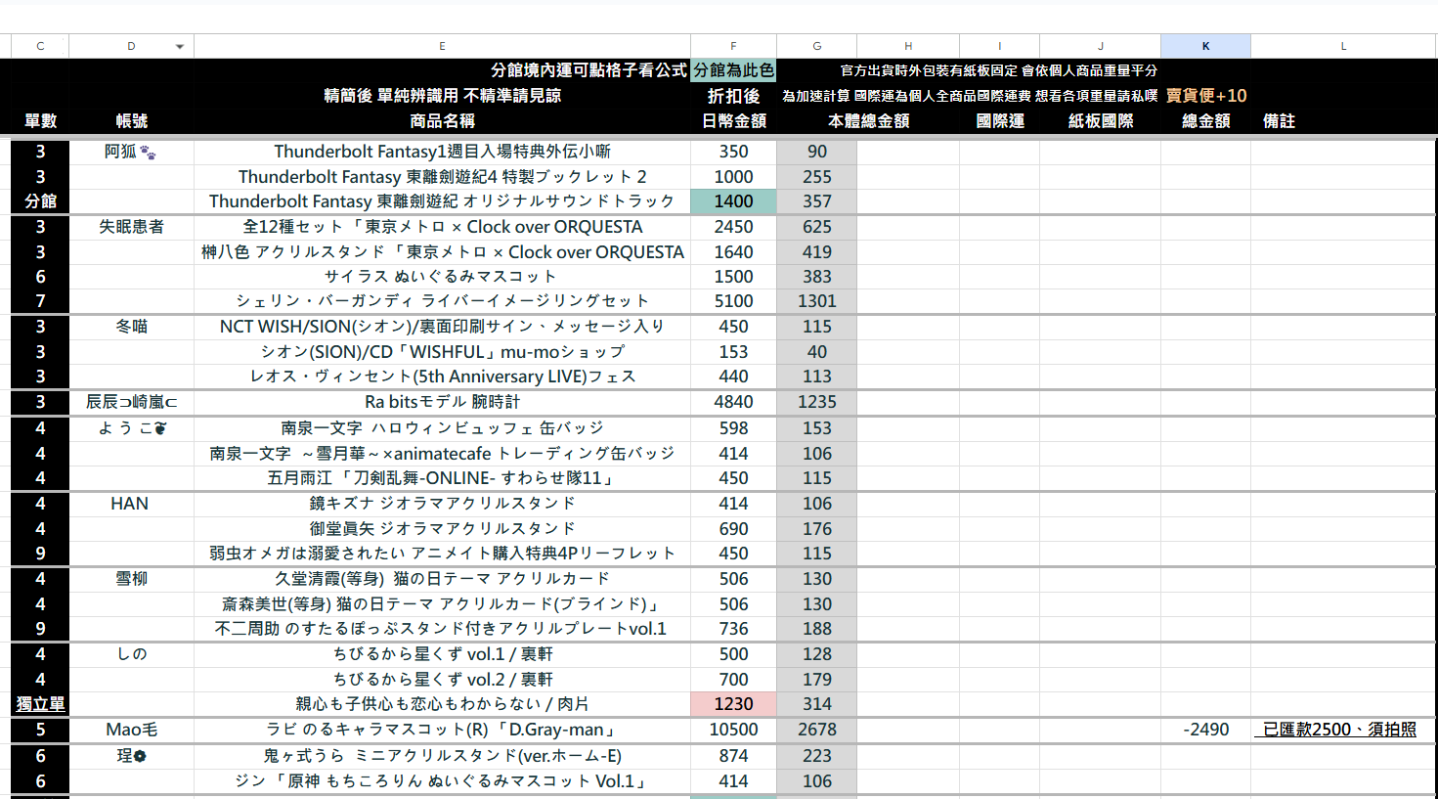This screenshot has width=1438, height=799.
Task: Select account cell 失眠患者
Action: (x=131, y=227)
